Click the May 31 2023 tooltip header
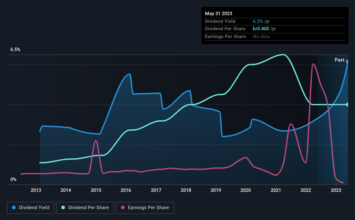Image resolution: width=355 pixels, height=220 pixels. (218, 13)
